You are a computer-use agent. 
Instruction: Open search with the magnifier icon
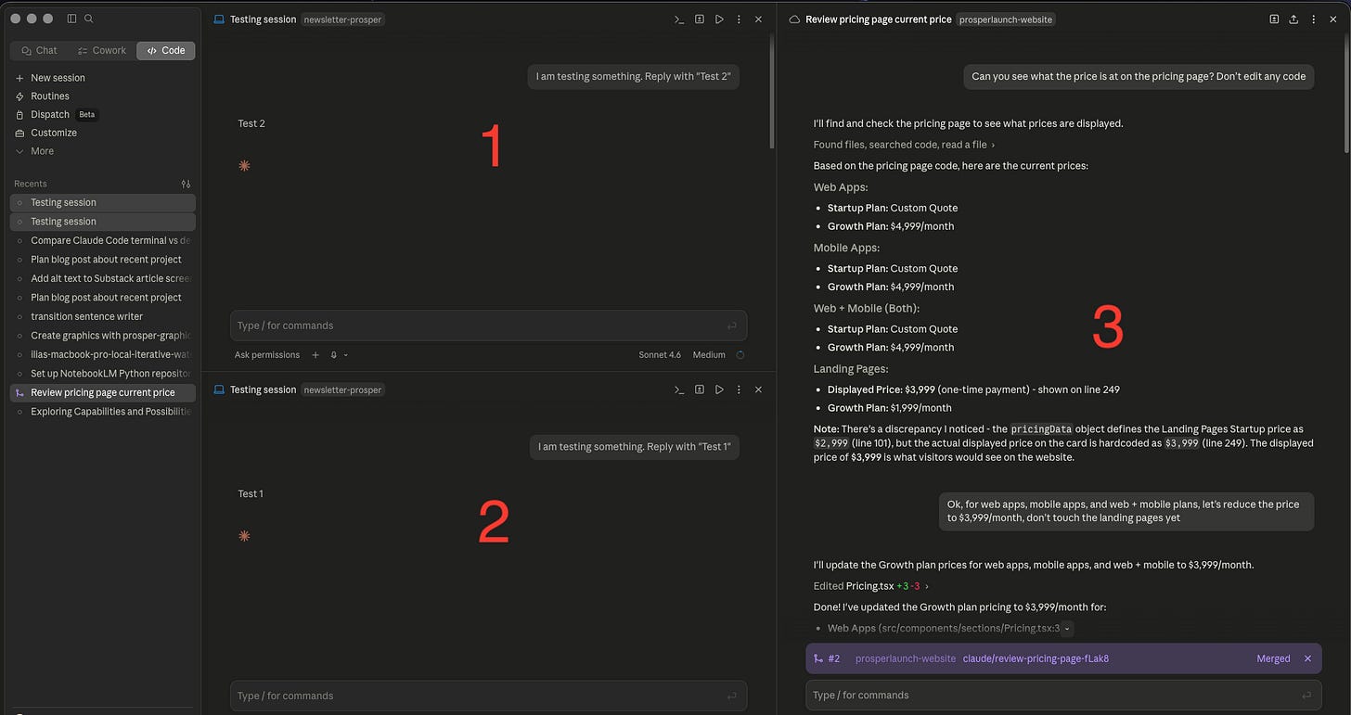point(89,19)
